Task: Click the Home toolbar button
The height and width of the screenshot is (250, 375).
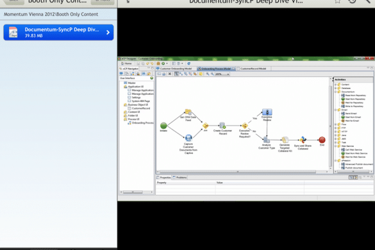Action: [x=126, y=63]
